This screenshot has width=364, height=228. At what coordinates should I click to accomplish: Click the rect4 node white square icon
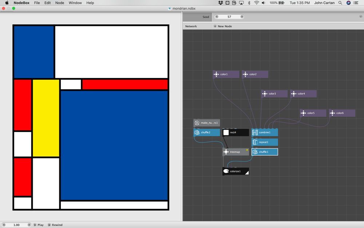tap(226, 132)
